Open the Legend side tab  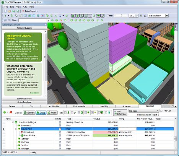click(176, 27)
